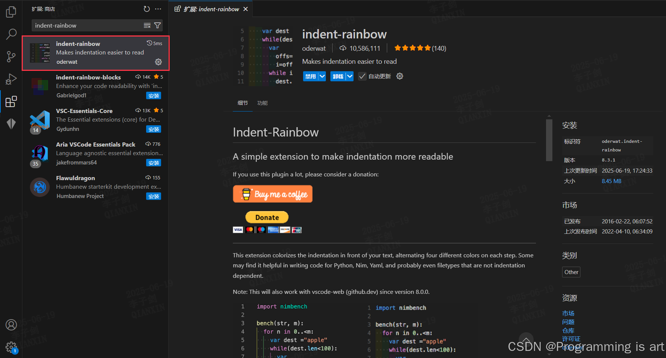
Task: Disable the indent-rainbow extension
Action: click(x=311, y=76)
